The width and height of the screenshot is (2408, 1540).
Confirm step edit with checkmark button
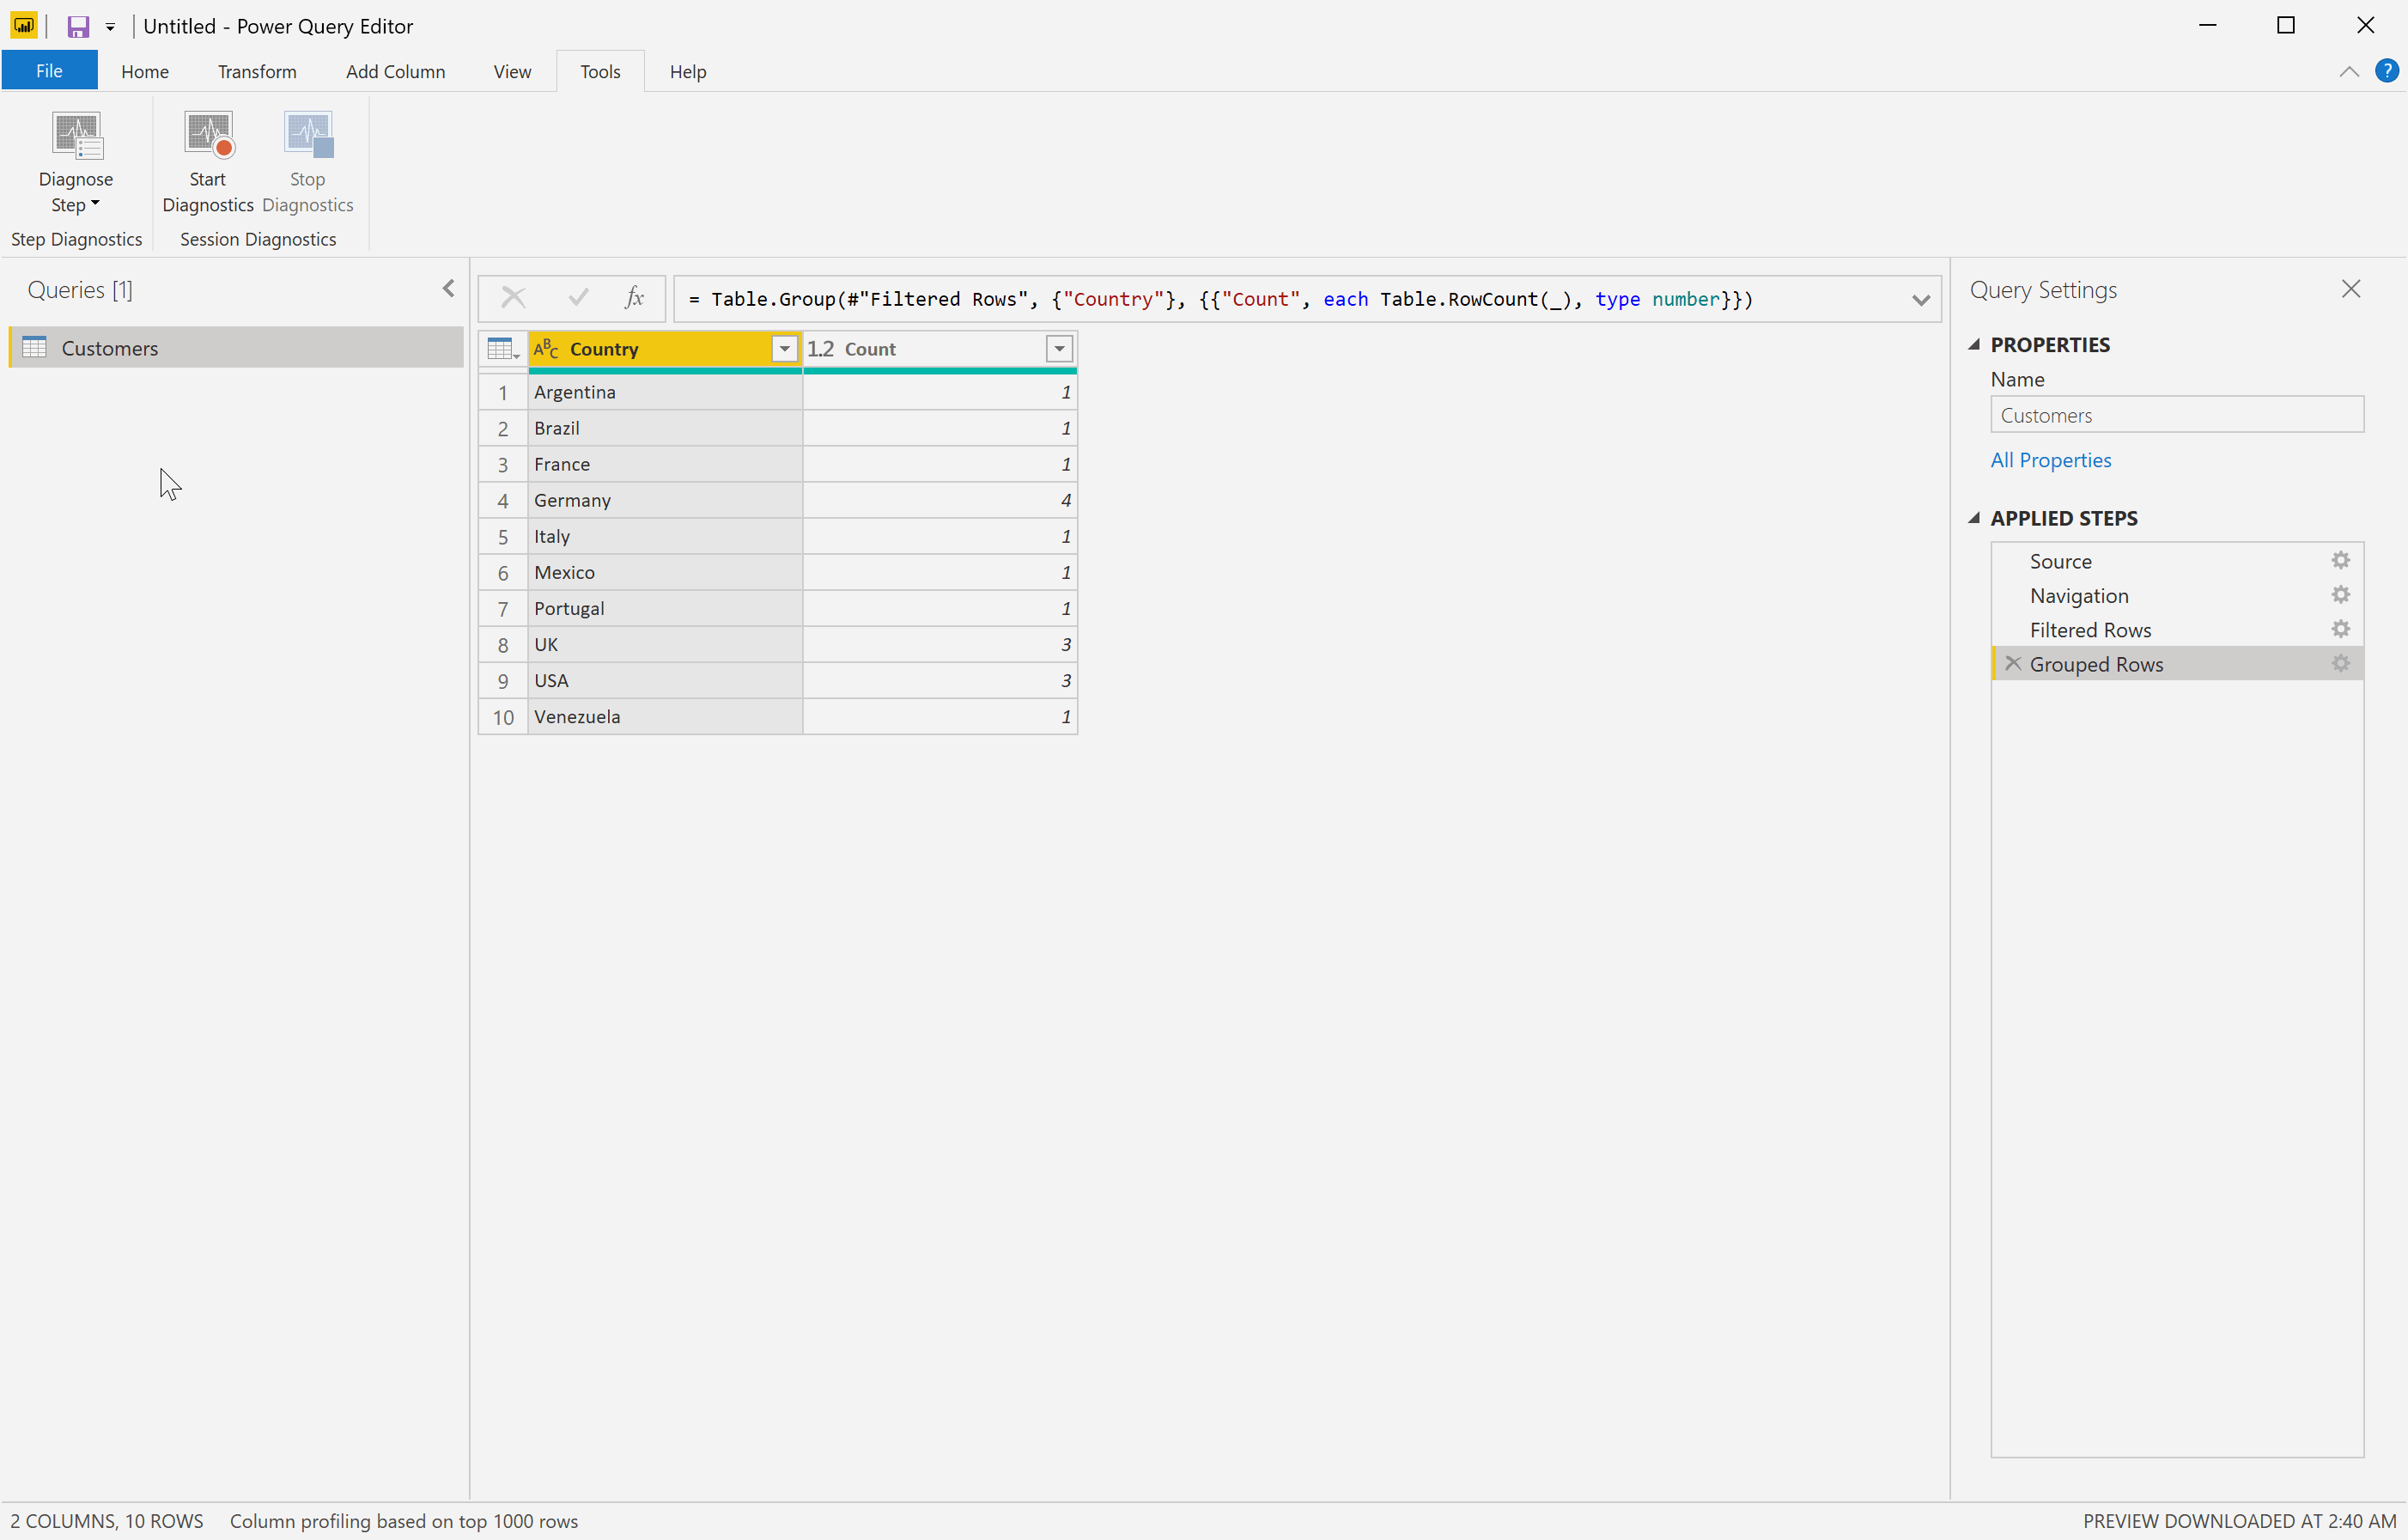pos(575,299)
